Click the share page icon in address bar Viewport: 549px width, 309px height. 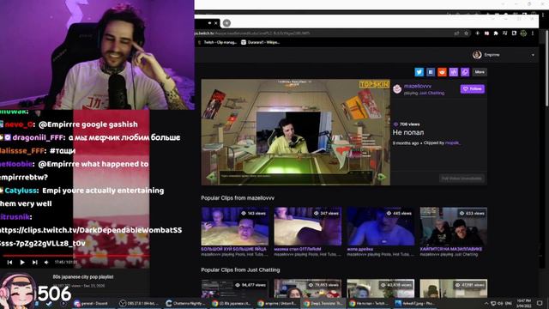tap(456, 33)
